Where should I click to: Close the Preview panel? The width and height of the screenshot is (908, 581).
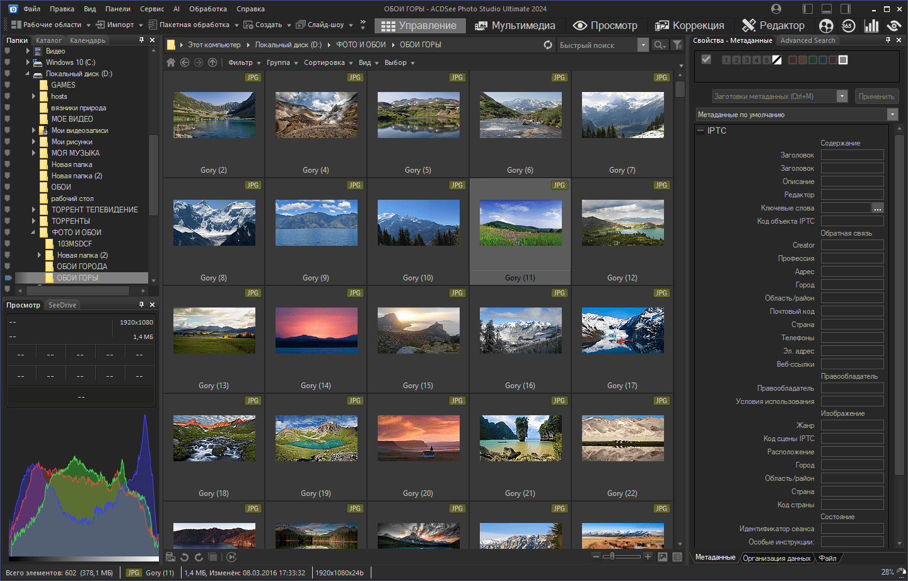click(x=152, y=304)
